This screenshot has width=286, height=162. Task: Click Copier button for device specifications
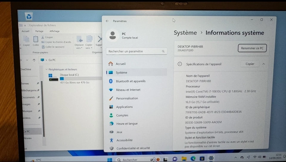pyautogui.click(x=250, y=64)
